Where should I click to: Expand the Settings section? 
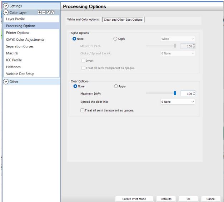click(6, 6)
